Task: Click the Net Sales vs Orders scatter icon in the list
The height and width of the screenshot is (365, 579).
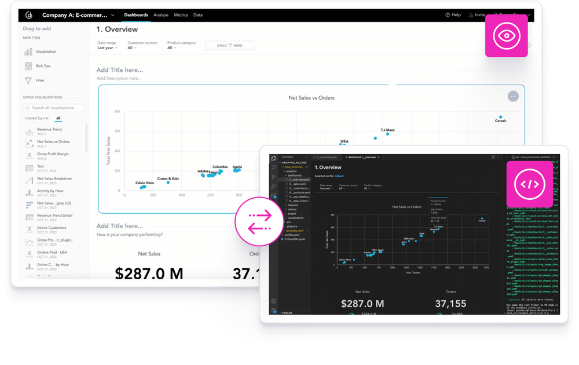Action: pos(29,144)
